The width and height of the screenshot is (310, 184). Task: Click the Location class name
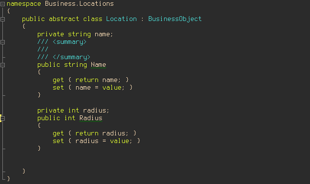pos(121,19)
